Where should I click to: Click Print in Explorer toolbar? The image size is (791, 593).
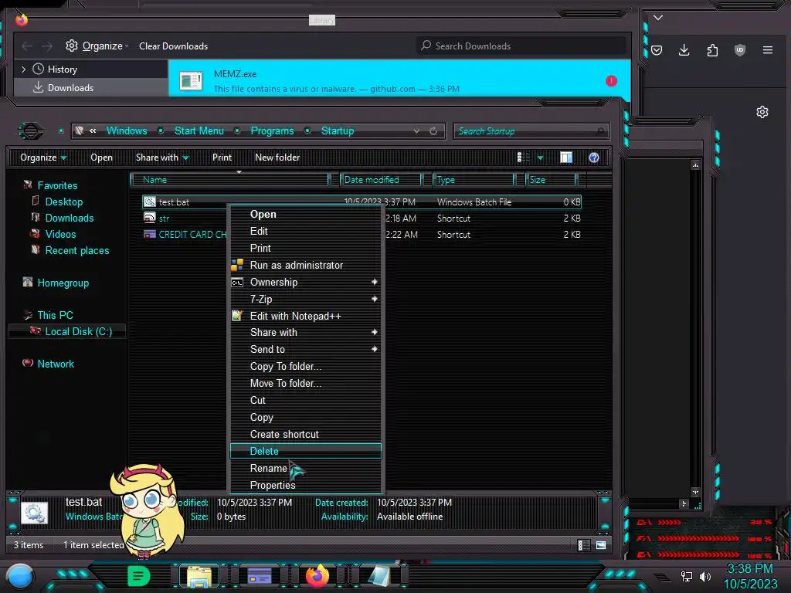222,158
